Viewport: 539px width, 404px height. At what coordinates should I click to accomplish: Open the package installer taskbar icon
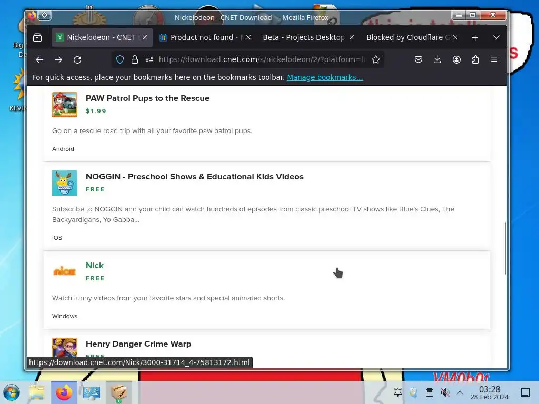click(119, 392)
